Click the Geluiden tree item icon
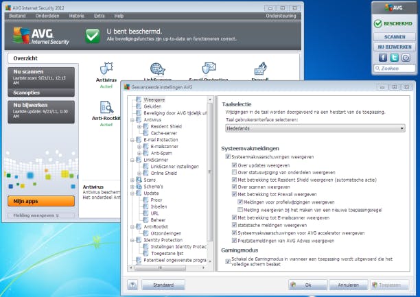 pos(139,106)
